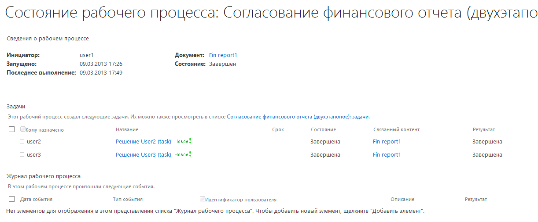Toggle select-all checkbox in Журнал рабочего процесса table

click(12, 199)
